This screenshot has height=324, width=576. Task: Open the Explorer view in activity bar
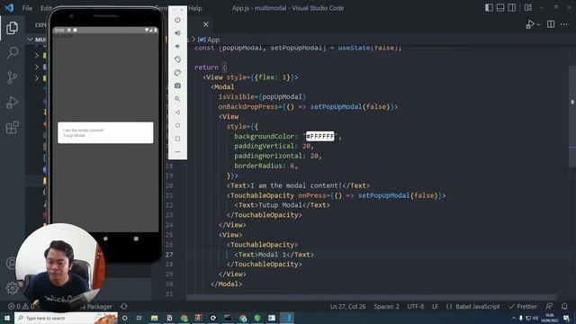click(12, 28)
